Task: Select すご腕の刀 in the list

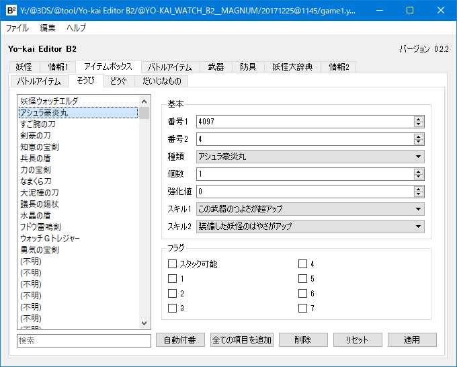Action: 79,124
